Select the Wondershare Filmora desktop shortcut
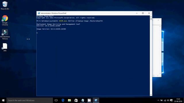The height and width of the screenshot is (103, 184). pos(5,34)
